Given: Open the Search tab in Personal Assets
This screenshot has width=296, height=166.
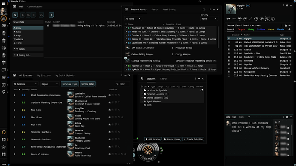Looking at the screenshot, I should pos(154,9).
